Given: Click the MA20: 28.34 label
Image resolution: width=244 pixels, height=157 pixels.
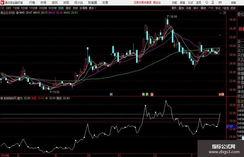Looking at the screenshot, I should (56, 13).
